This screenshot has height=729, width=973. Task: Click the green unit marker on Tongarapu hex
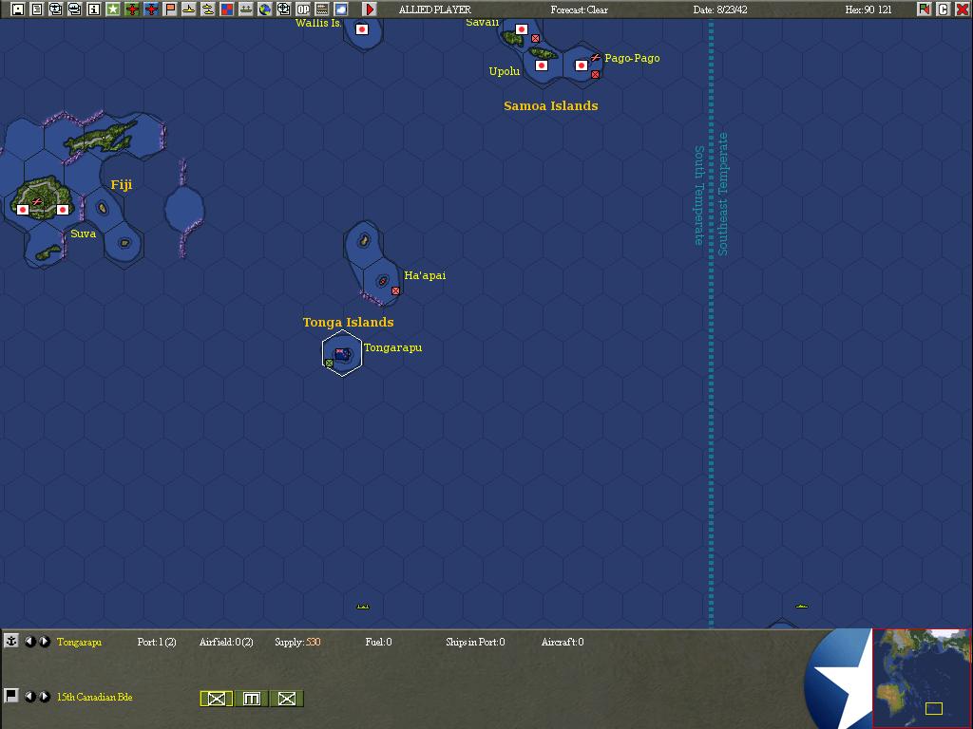pyautogui.click(x=329, y=364)
